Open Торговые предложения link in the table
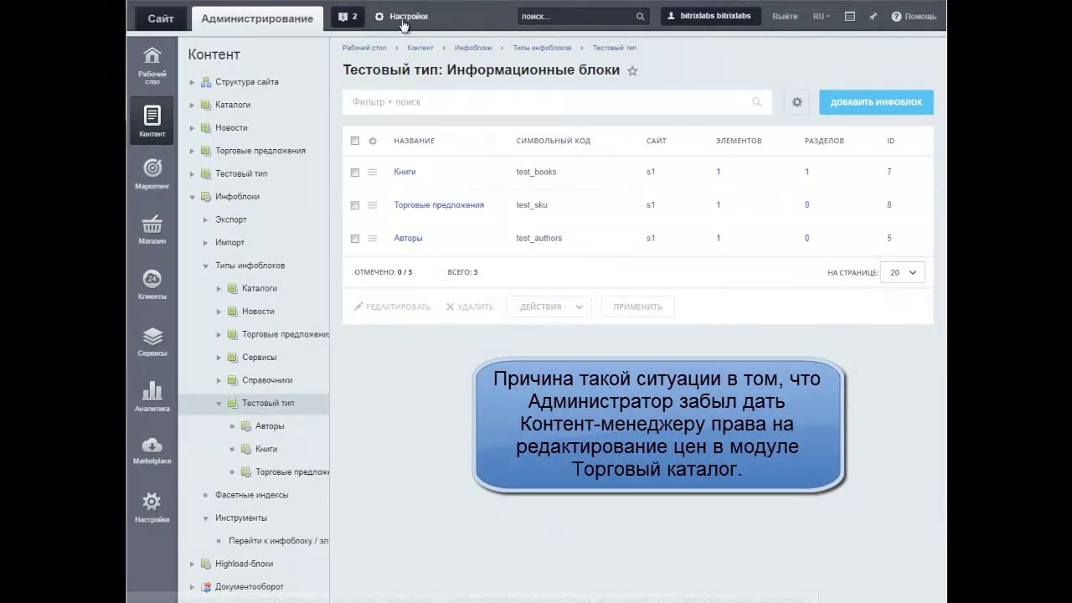1072x603 pixels. click(x=439, y=205)
